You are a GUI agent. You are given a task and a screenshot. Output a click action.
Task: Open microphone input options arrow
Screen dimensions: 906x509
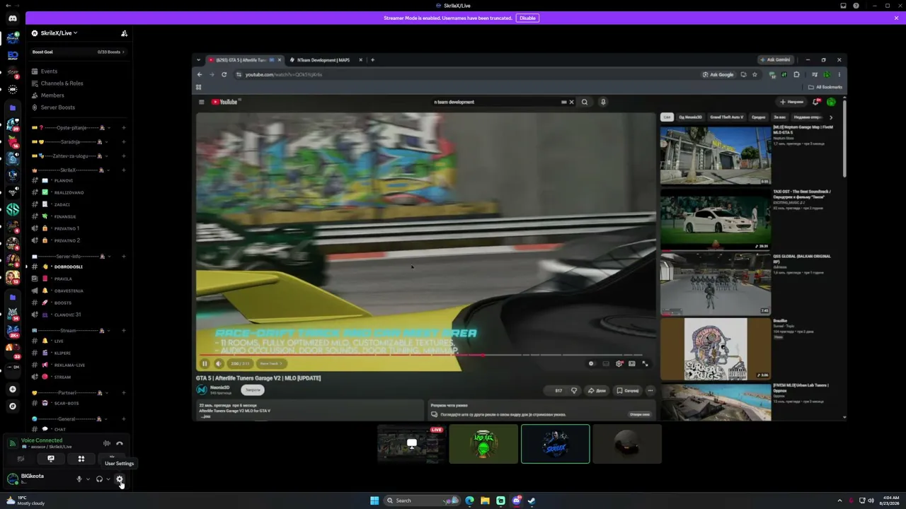pos(88,479)
